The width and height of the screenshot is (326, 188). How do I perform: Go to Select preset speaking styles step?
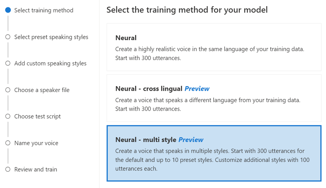click(51, 37)
